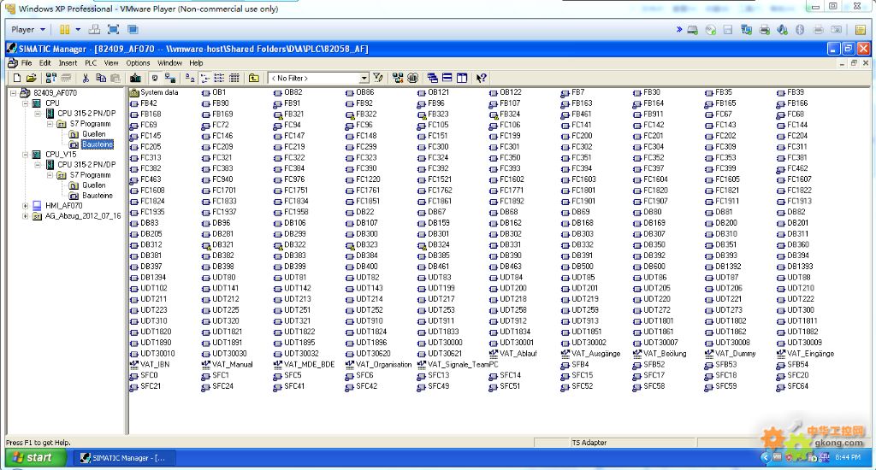Image resolution: width=876 pixels, height=470 pixels.
Task: Collapse the CPU_V15 station node
Action: (25, 155)
